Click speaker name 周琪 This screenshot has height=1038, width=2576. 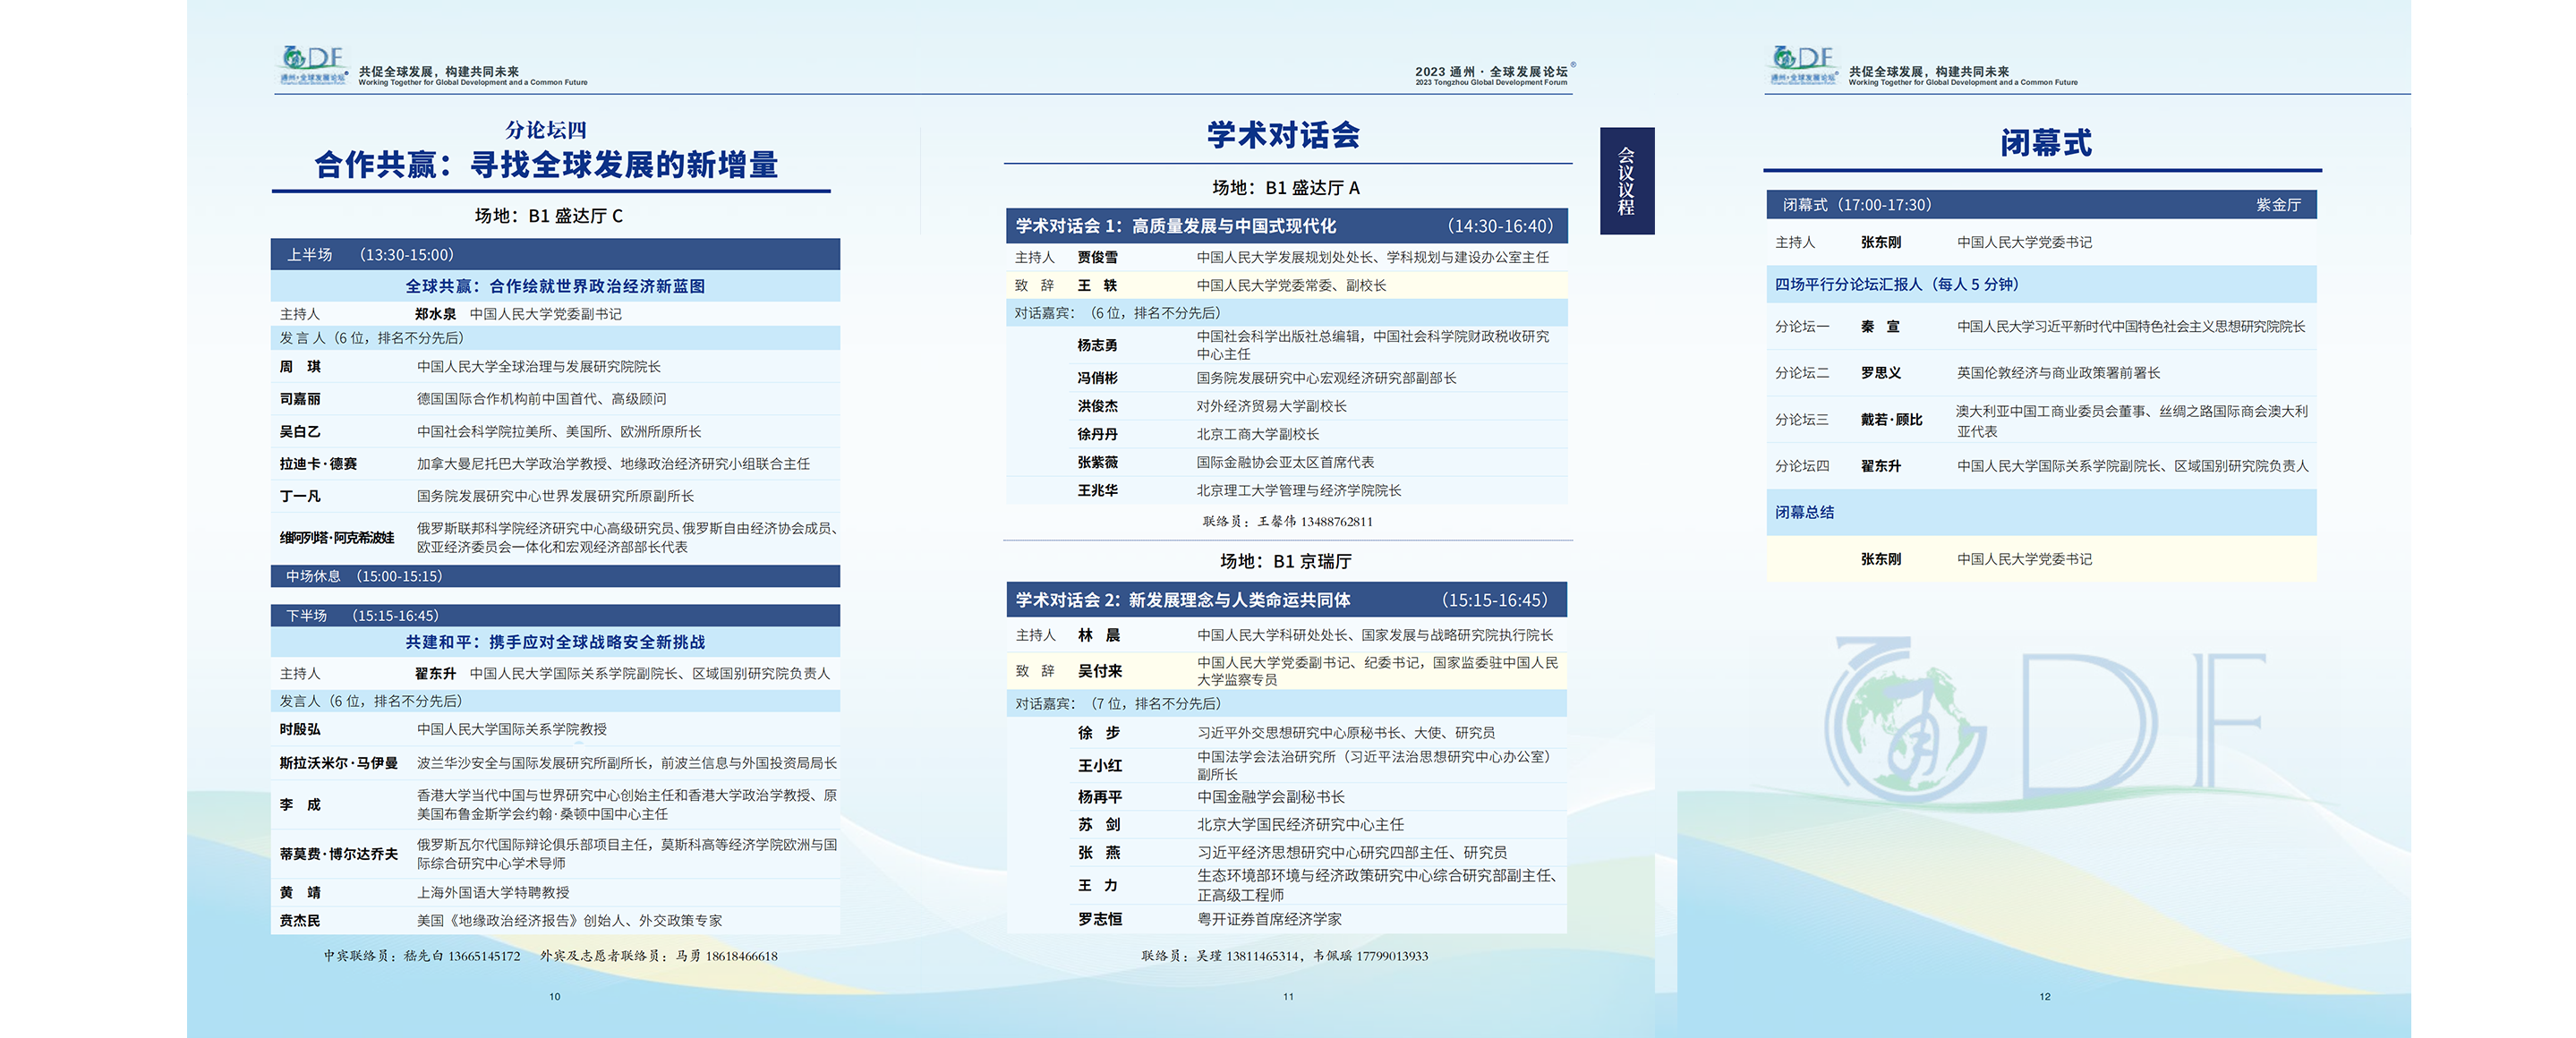click(x=300, y=367)
